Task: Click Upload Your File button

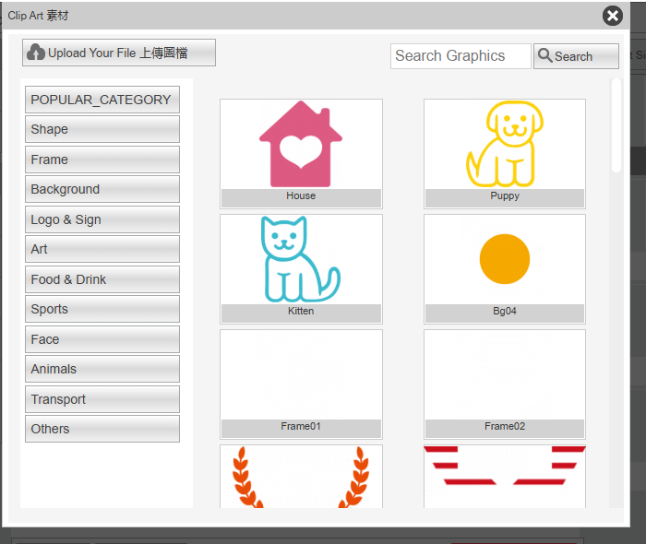Action: [x=119, y=53]
